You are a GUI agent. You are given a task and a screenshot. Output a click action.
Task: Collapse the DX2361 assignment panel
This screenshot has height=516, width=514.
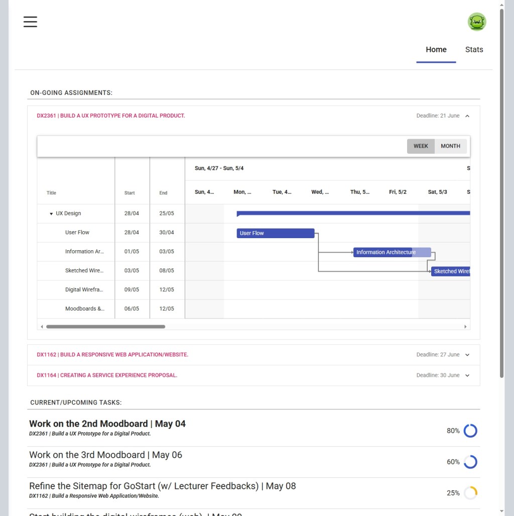tap(467, 116)
